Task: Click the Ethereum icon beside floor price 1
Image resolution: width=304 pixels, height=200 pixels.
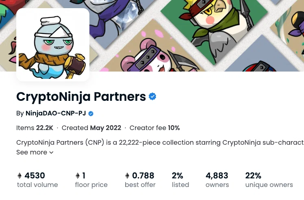Action: (78, 176)
